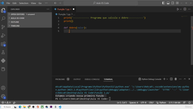Viewport: 193px width, 109px height.
Task: Open errors and warnings status indicator
Action: [x=6, y=103]
